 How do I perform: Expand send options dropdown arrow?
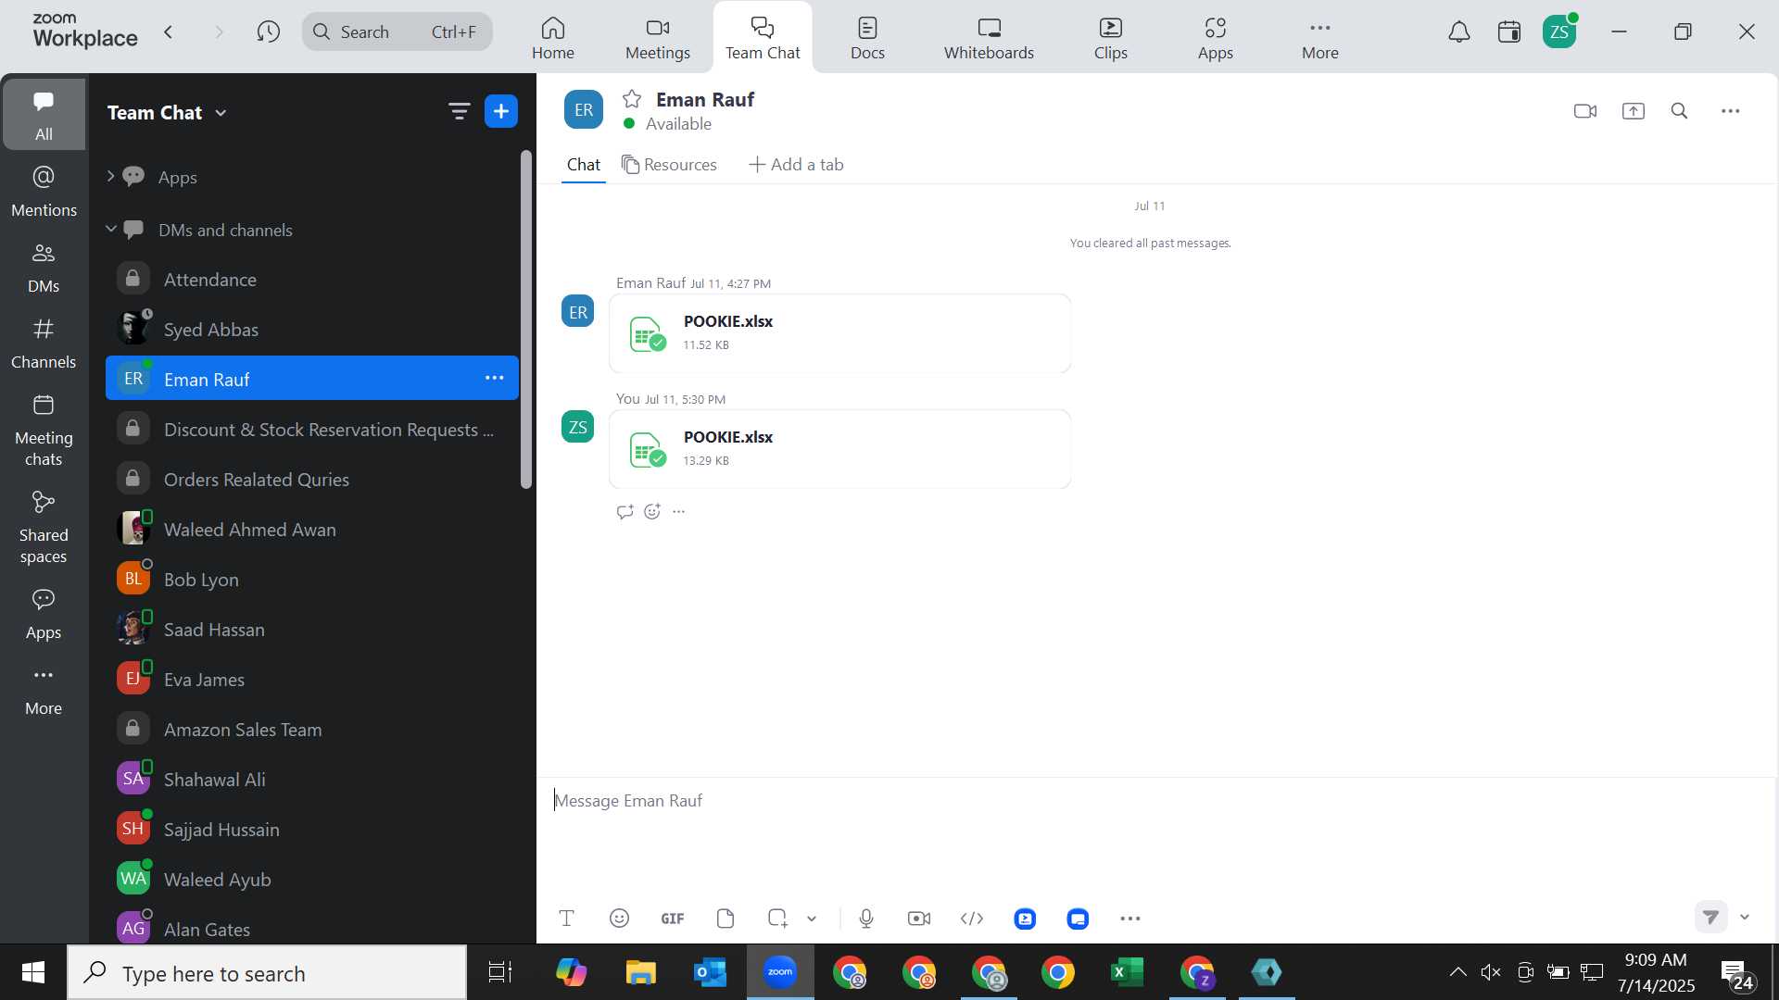point(1745,917)
